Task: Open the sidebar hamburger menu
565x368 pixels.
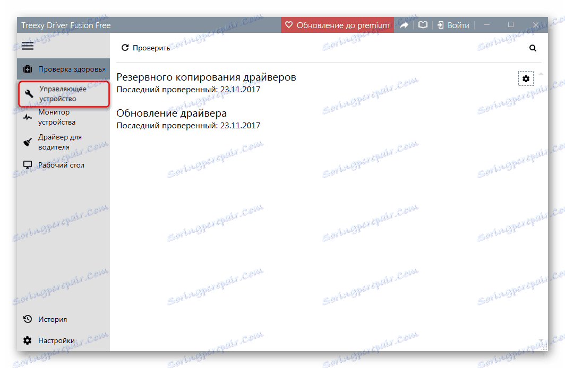Action: [x=27, y=46]
